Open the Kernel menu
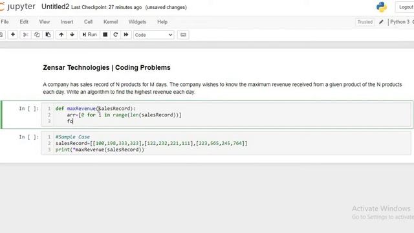Viewport: 414px width, 233px height. pos(111,22)
